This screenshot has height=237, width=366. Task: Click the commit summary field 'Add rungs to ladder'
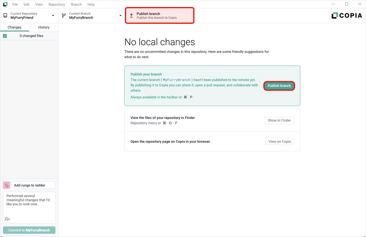tap(33, 185)
